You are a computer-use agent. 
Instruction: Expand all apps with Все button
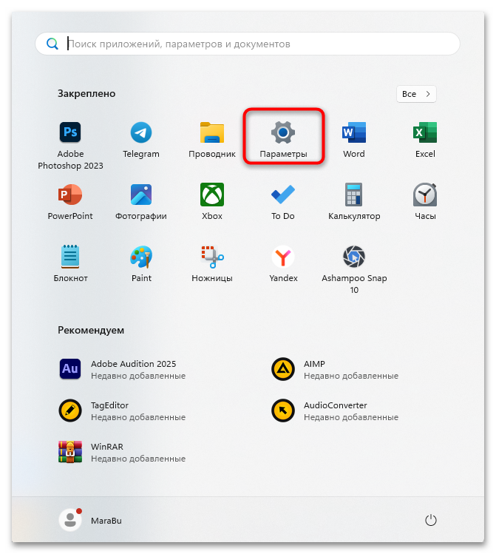[416, 94]
